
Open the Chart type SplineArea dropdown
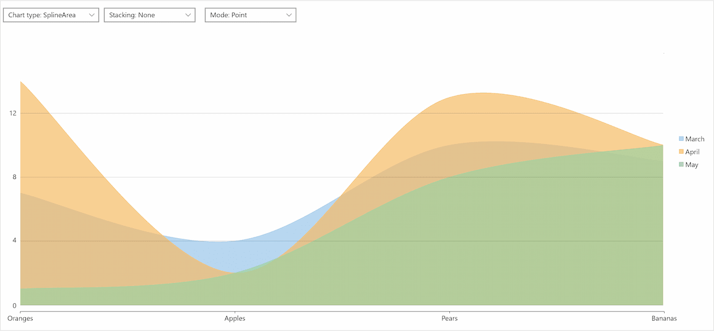(51, 15)
